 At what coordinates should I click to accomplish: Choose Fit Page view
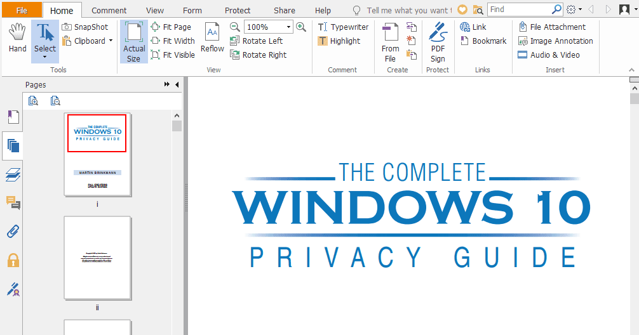click(171, 27)
